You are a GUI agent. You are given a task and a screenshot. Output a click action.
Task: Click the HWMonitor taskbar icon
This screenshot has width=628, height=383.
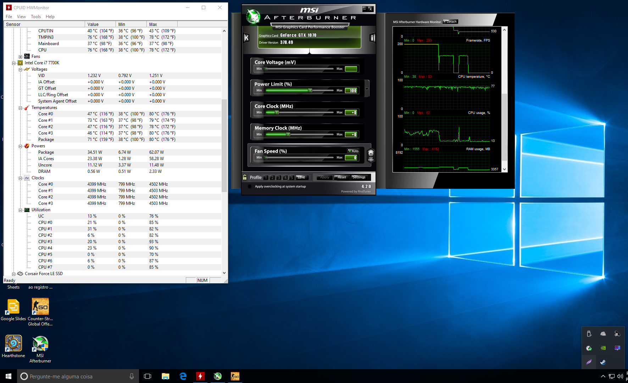(x=200, y=376)
